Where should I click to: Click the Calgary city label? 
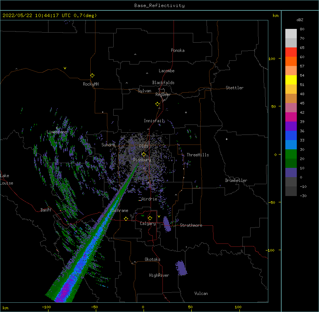[x=148, y=223]
